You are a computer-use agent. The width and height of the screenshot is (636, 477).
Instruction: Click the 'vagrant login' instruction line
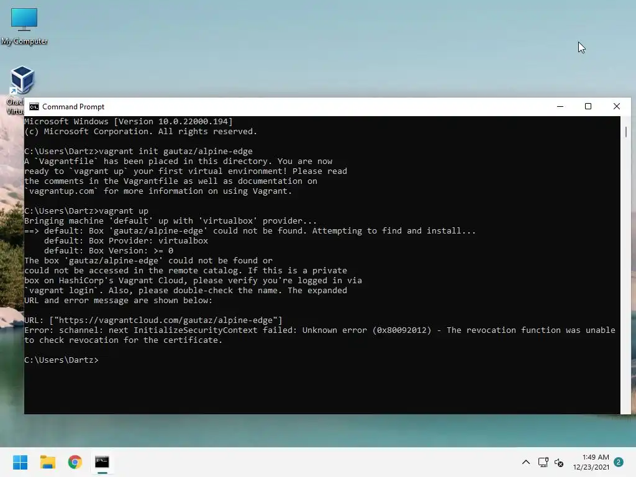point(186,291)
